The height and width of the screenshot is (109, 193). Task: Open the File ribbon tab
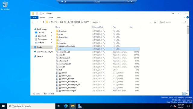coord(34,18)
